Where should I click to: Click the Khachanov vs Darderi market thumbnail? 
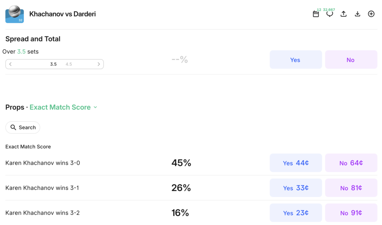[15, 14]
